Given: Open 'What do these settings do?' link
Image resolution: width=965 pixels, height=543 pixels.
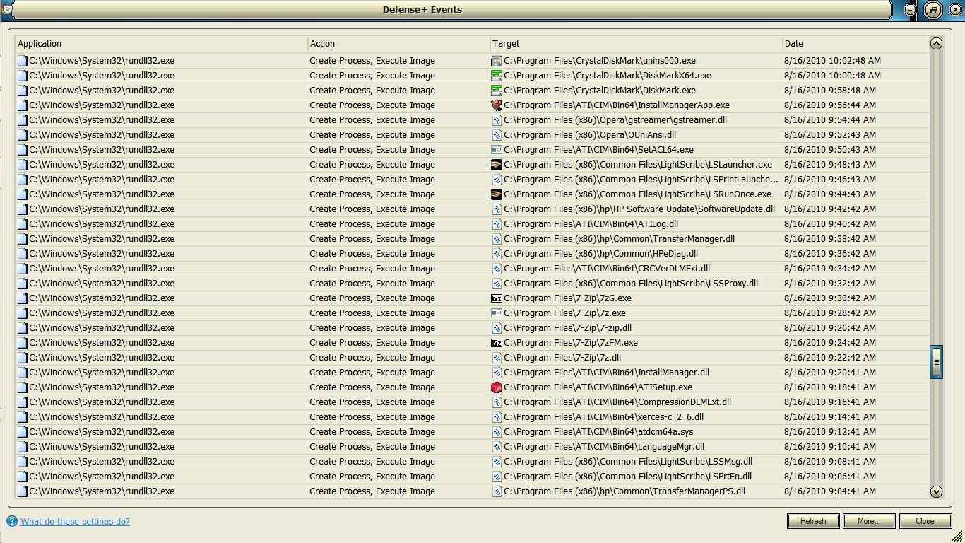Looking at the screenshot, I should click(x=75, y=522).
